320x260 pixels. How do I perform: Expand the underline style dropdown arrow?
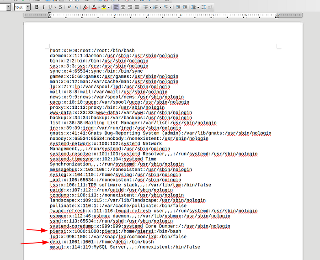[x=55, y=7]
